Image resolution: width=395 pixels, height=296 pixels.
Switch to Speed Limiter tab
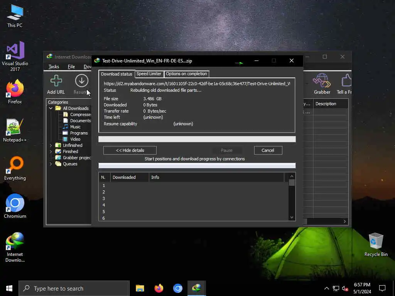point(149,74)
